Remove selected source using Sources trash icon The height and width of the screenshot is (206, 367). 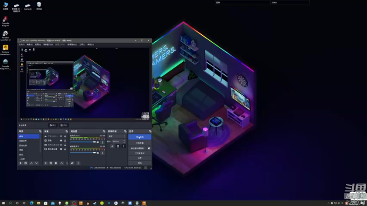coord(50,163)
